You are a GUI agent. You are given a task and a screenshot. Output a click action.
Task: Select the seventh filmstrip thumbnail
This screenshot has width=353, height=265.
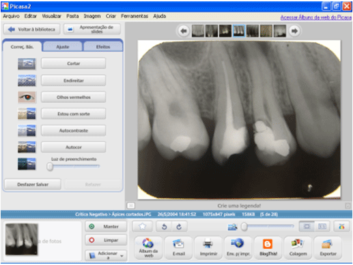(x=280, y=31)
